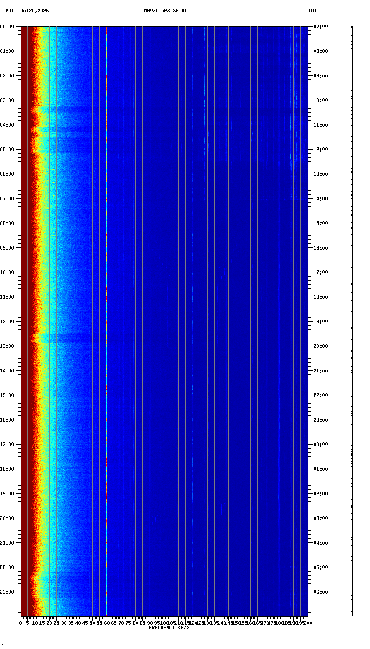Click 00:00 on the PDT time axis
Image resolution: width=370 pixels, height=649 pixels.
coord(7,27)
